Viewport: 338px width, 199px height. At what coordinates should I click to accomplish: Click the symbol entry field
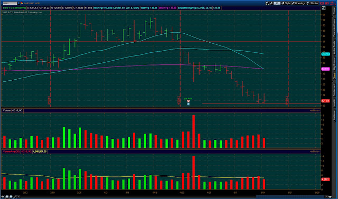coord(10,3)
